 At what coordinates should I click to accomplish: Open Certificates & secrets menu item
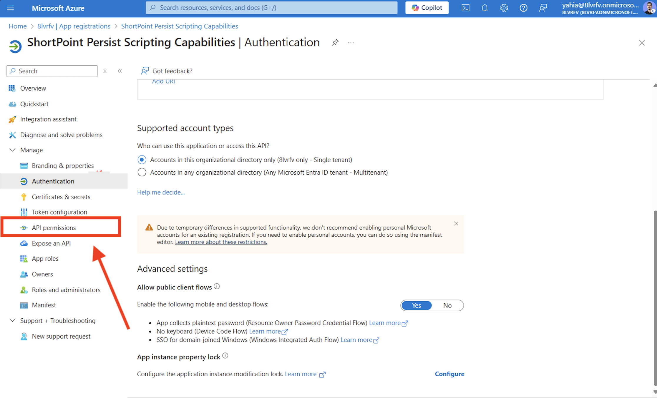(61, 197)
